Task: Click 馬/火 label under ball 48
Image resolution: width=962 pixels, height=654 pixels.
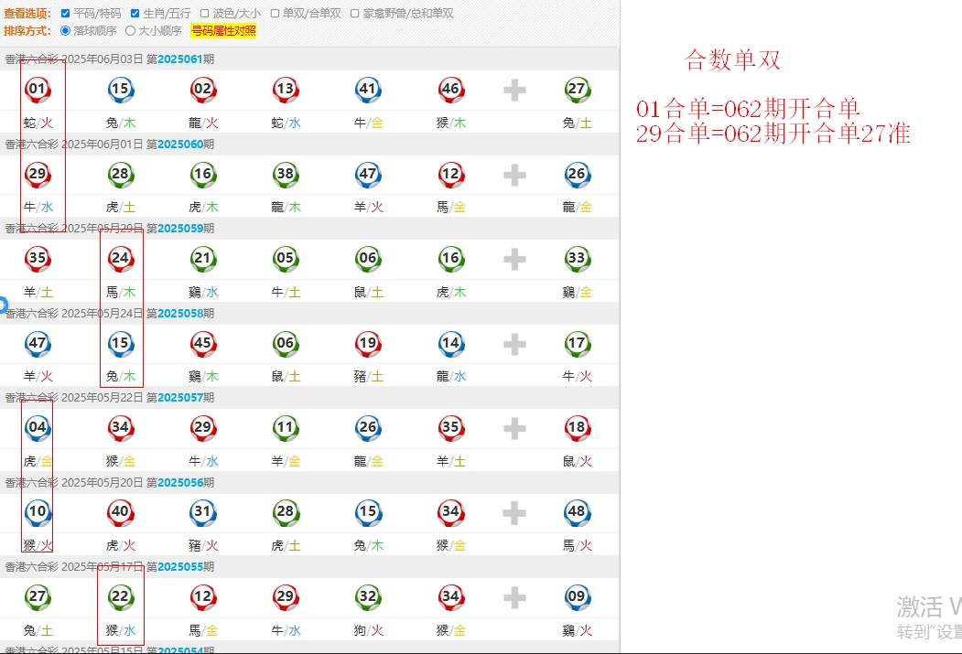Action: (x=578, y=545)
